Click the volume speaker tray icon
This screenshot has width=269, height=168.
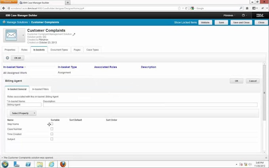pos(250,164)
